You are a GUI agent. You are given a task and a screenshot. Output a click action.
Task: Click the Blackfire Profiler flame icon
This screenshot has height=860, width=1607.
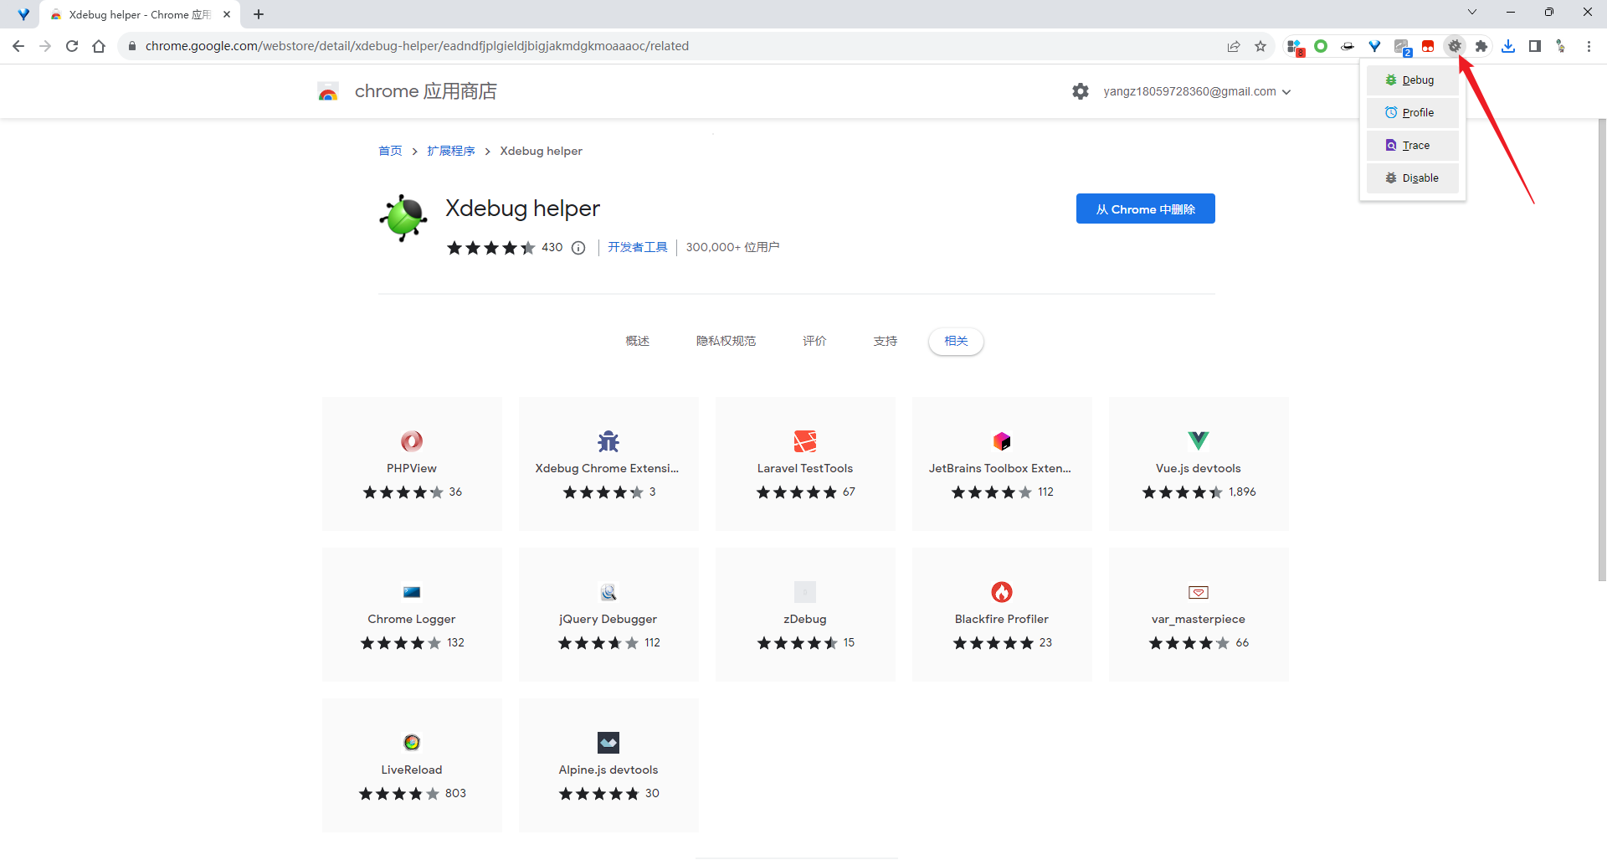tap(1002, 592)
